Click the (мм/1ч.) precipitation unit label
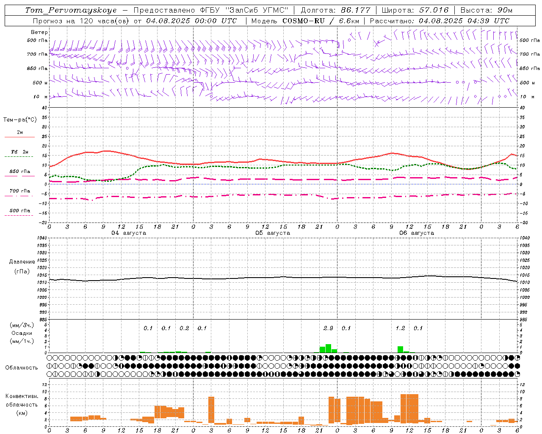Image resolution: width=542 pixels, height=434 pixels. pos(22,341)
